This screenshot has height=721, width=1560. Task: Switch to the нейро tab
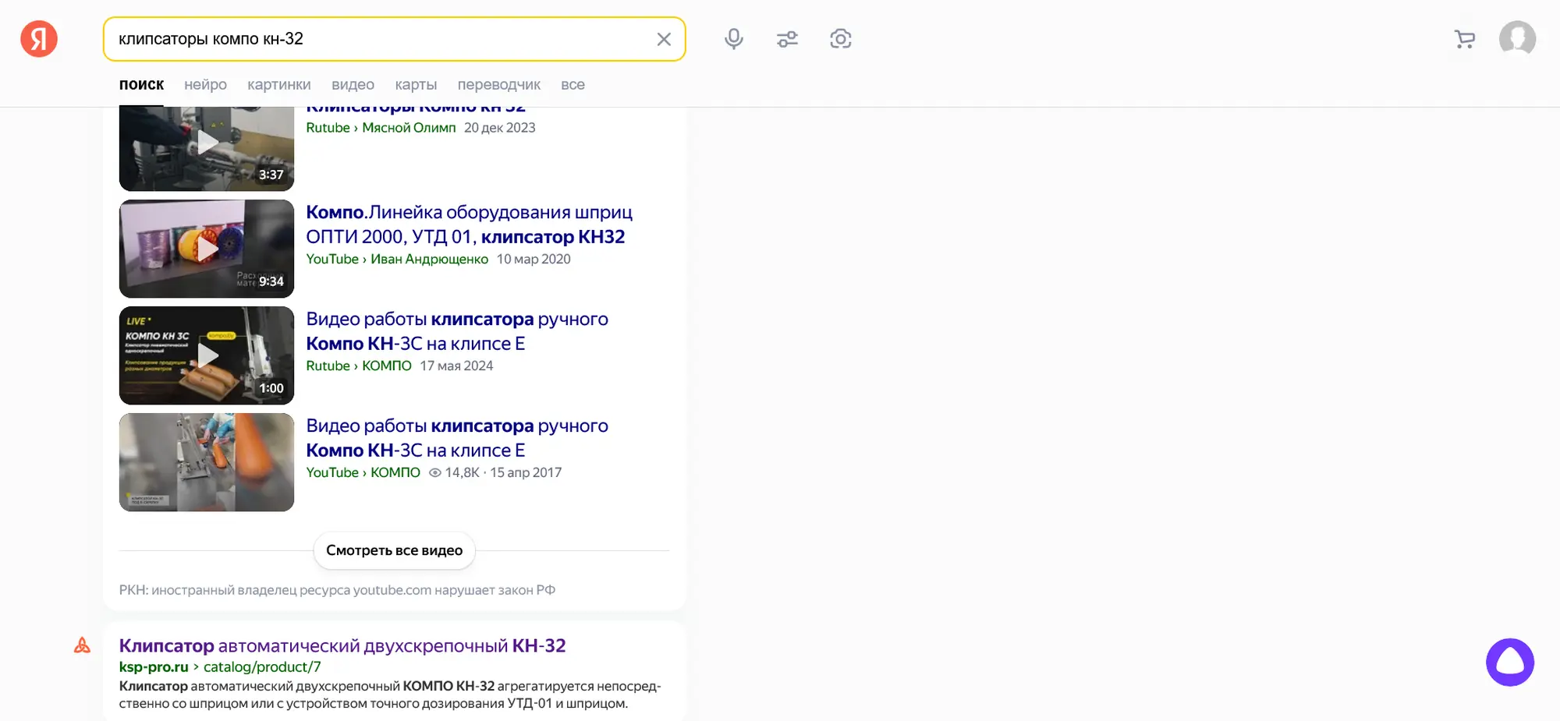click(205, 85)
